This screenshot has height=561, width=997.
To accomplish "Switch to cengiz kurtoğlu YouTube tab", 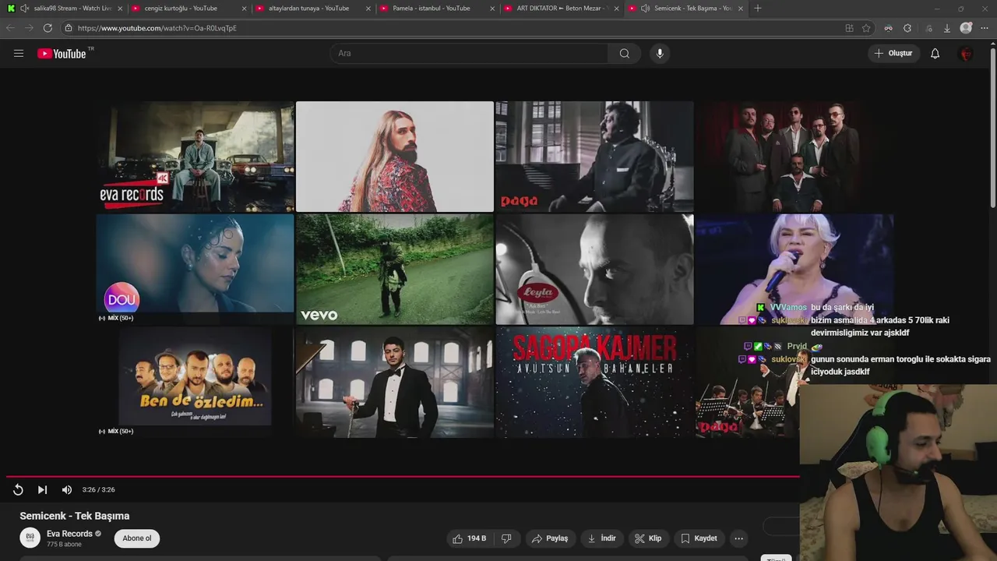I will (x=187, y=9).
